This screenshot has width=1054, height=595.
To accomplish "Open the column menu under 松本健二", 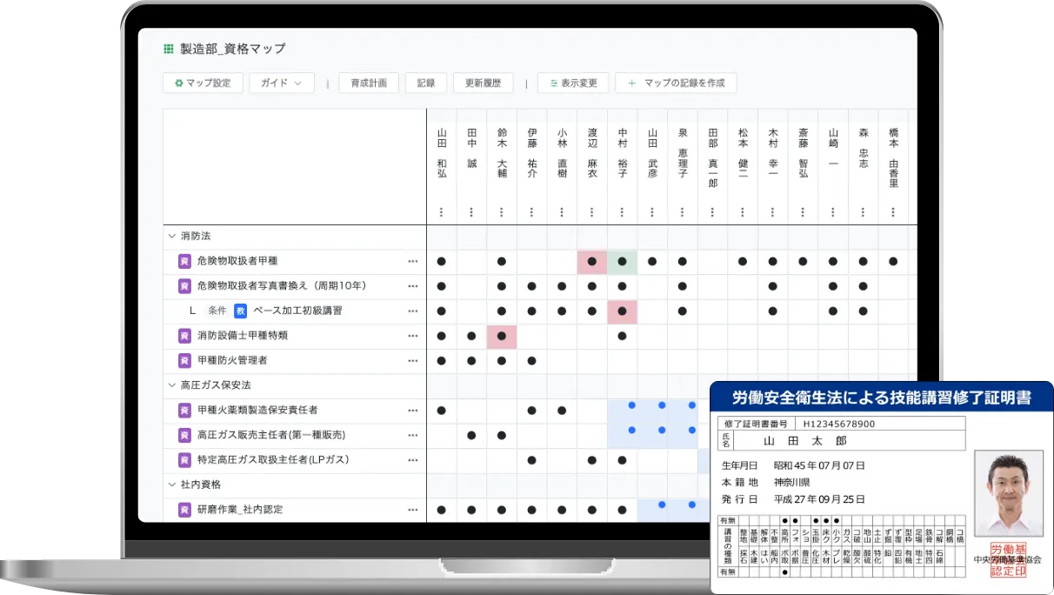I will (743, 212).
